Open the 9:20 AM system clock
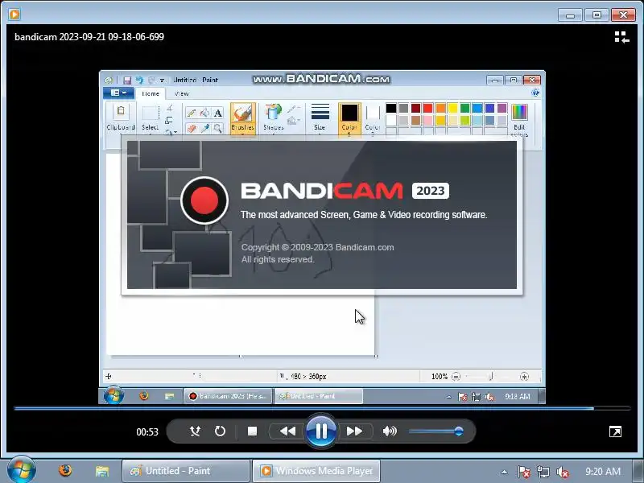 [x=602, y=471]
